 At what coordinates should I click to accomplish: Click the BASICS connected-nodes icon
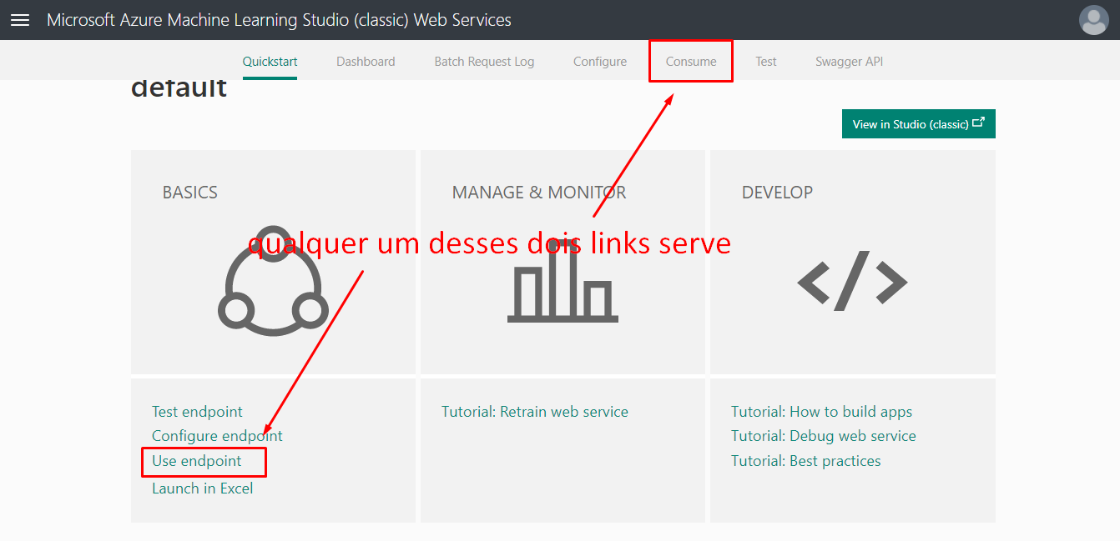click(x=273, y=281)
